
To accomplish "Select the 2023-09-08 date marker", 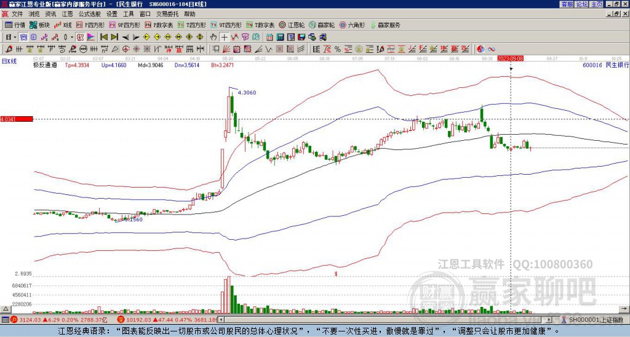I will point(510,58).
